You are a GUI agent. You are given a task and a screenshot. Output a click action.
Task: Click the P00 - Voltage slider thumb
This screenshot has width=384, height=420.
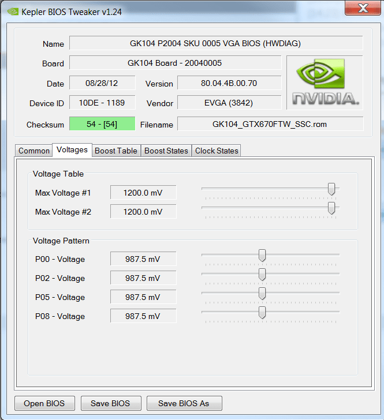click(262, 255)
